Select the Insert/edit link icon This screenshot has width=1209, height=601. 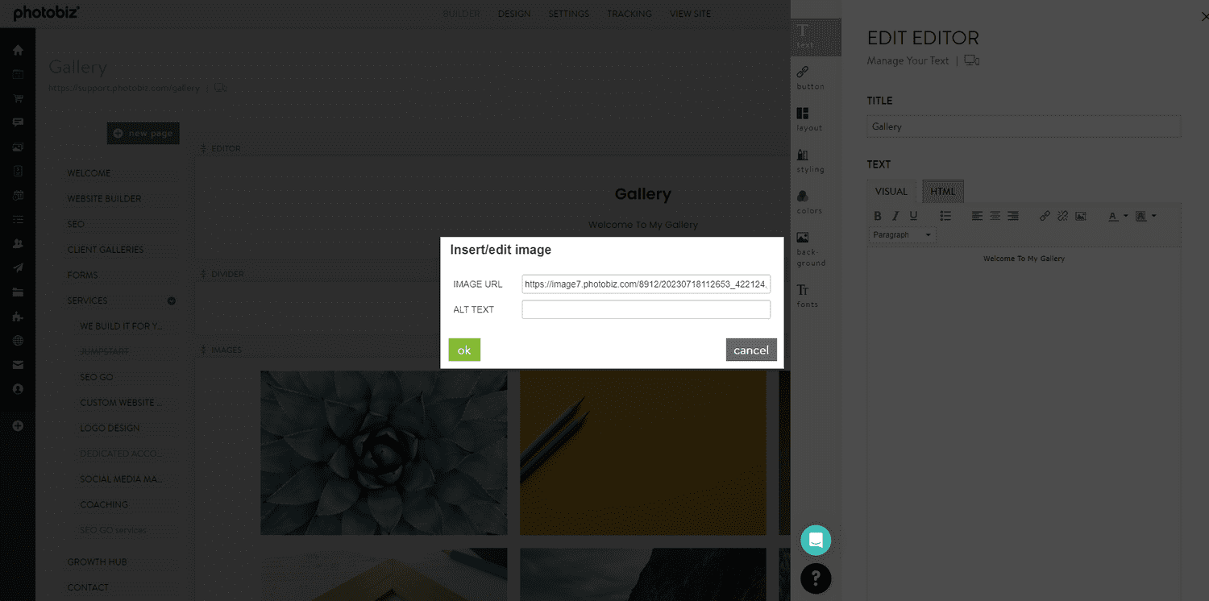[x=1045, y=216]
